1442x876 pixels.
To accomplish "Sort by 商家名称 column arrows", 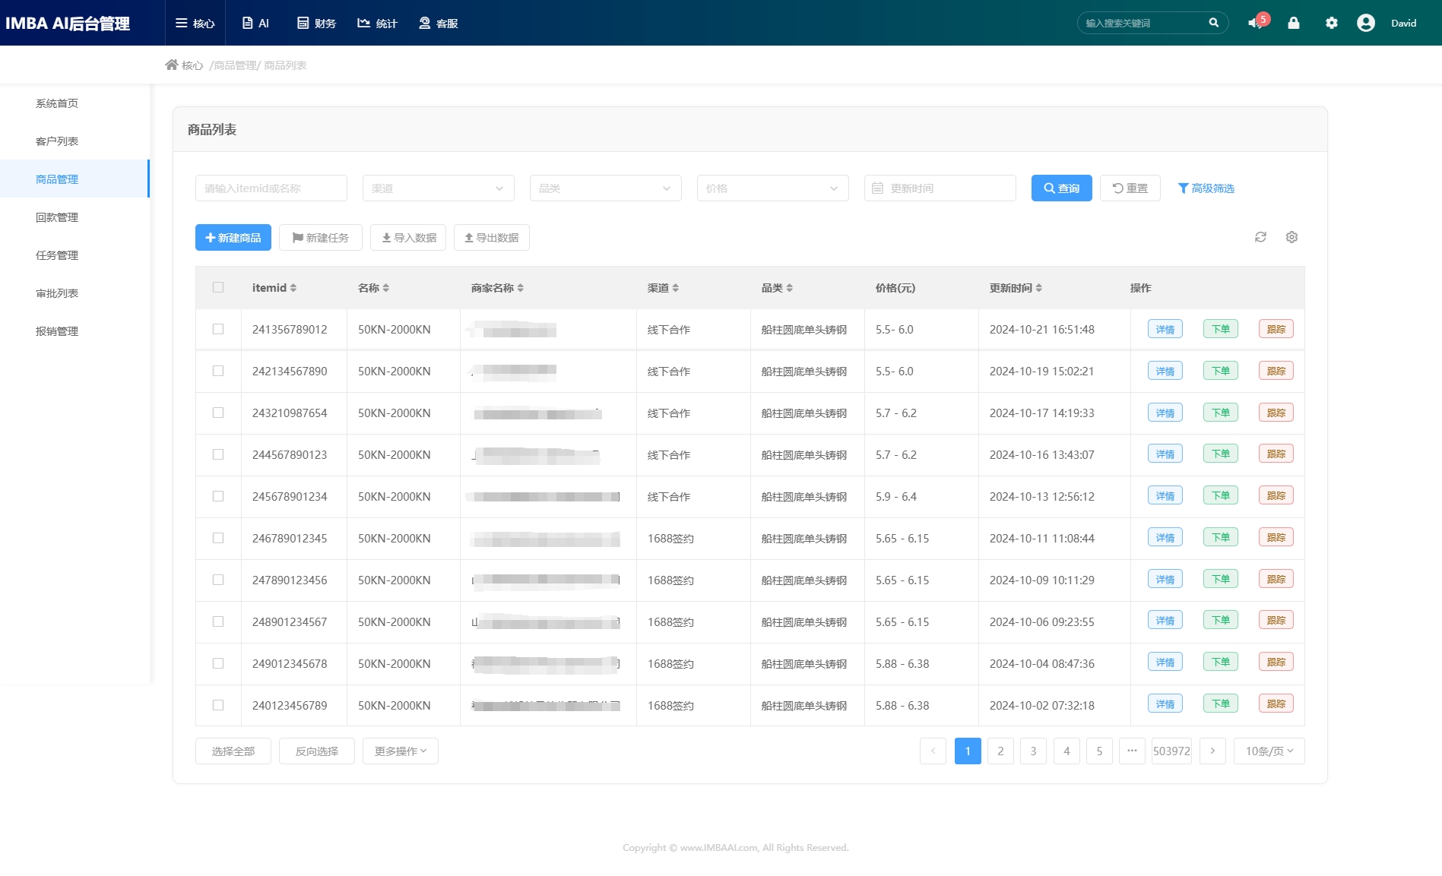I will pyautogui.click(x=521, y=288).
